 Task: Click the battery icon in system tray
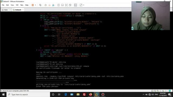coord(147,95)
